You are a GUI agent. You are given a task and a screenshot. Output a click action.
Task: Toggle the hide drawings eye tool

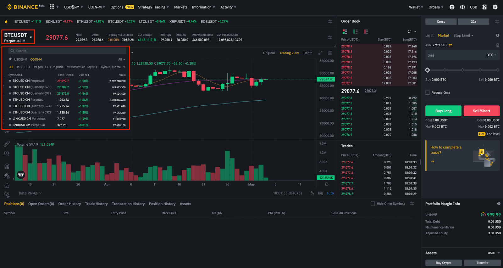coord(7,194)
